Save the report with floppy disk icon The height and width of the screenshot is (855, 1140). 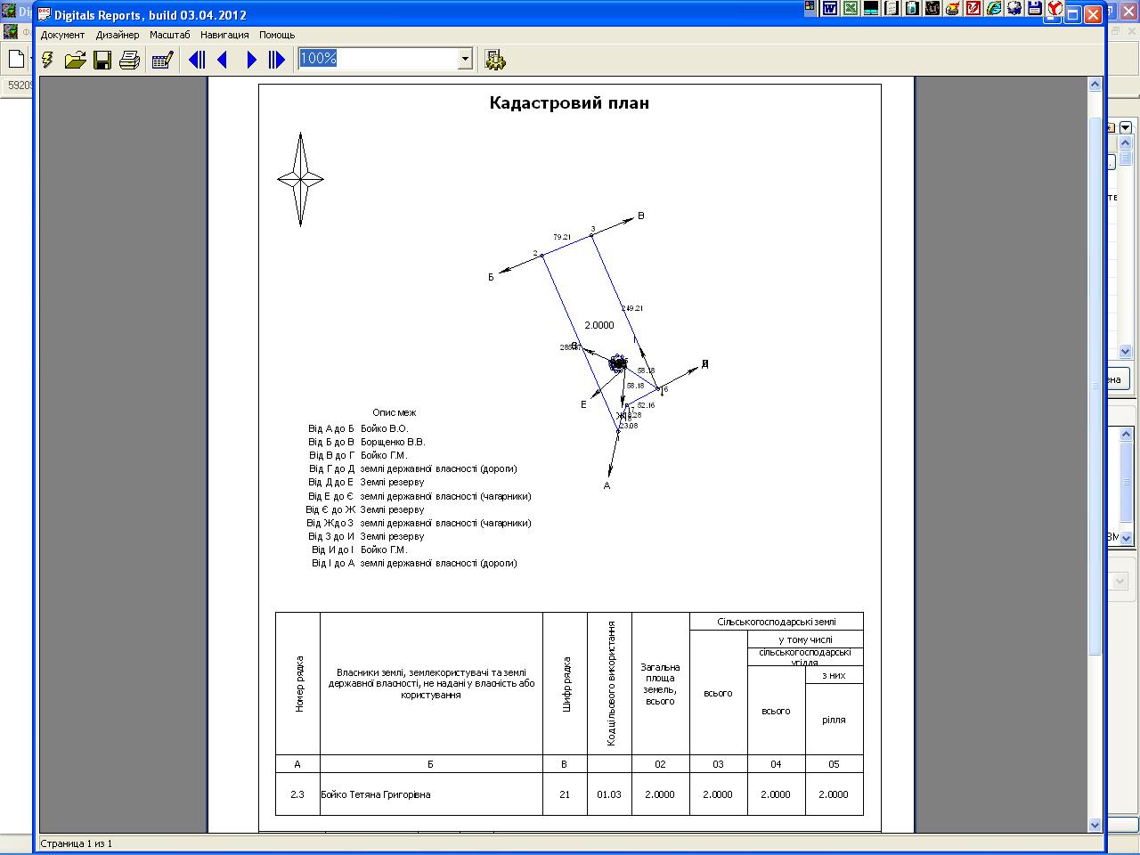coord(102,60)
